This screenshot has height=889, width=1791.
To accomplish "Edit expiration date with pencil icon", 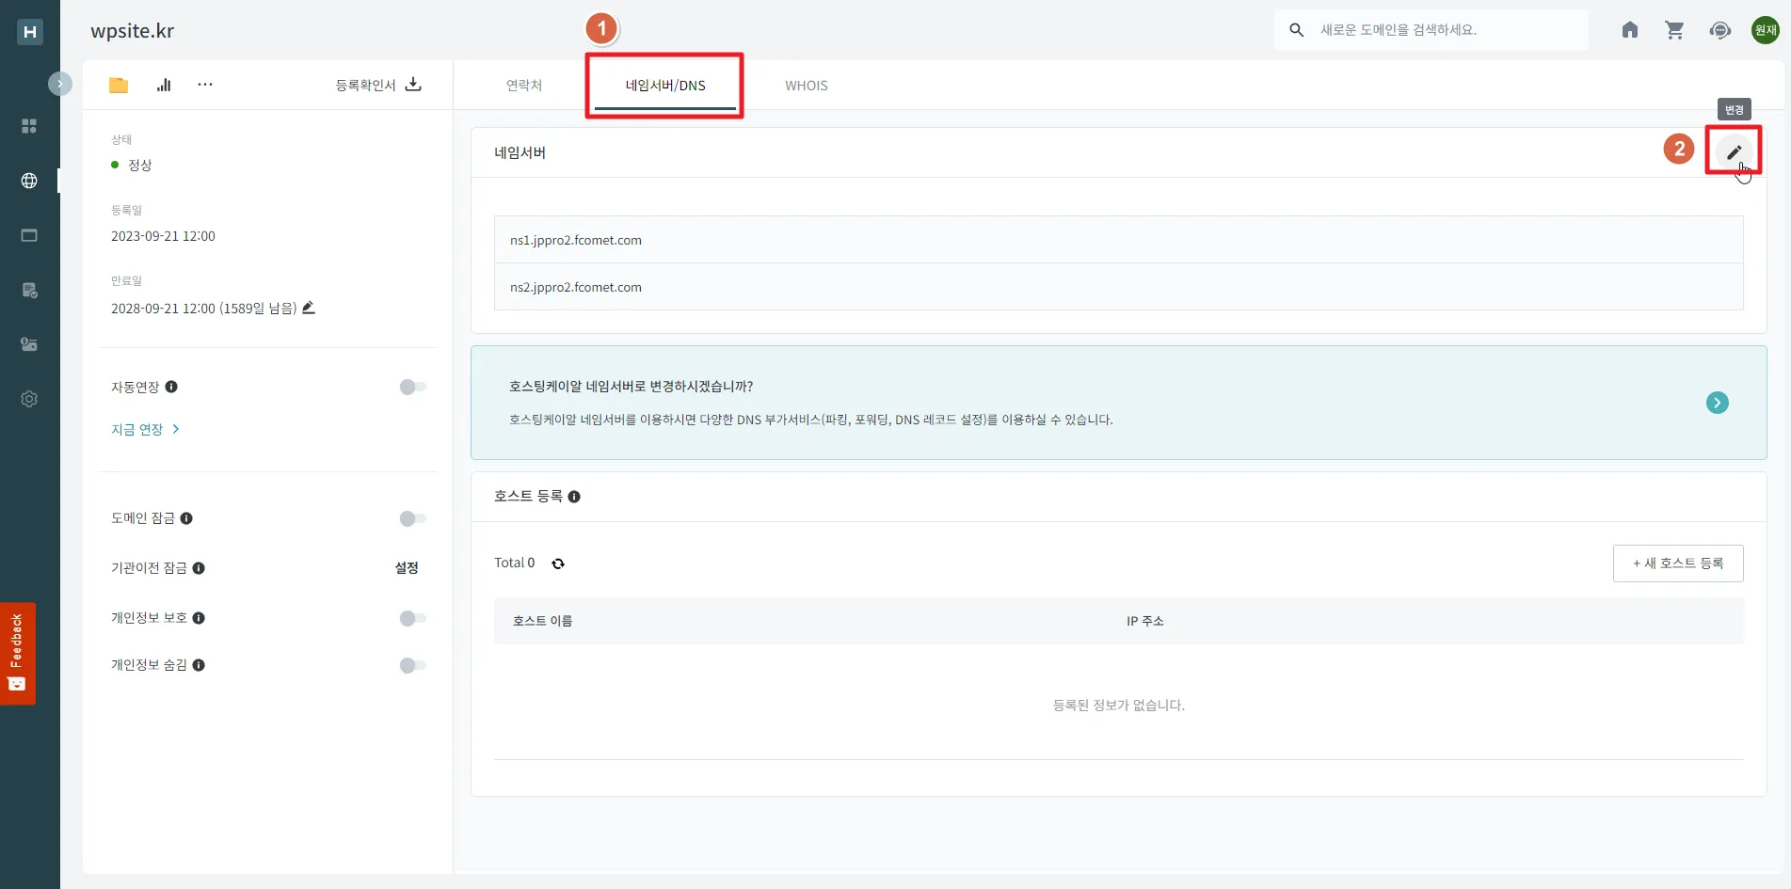I will 309,308.
